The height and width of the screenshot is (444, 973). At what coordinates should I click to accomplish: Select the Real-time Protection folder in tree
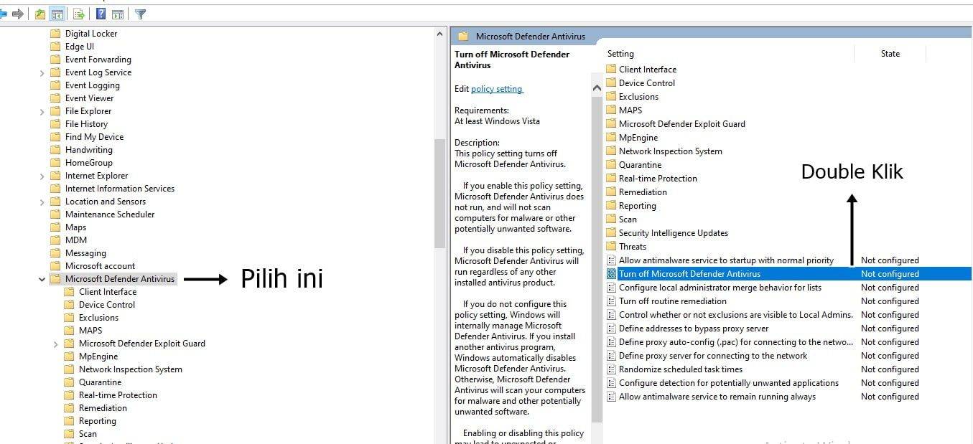point(118,395)
